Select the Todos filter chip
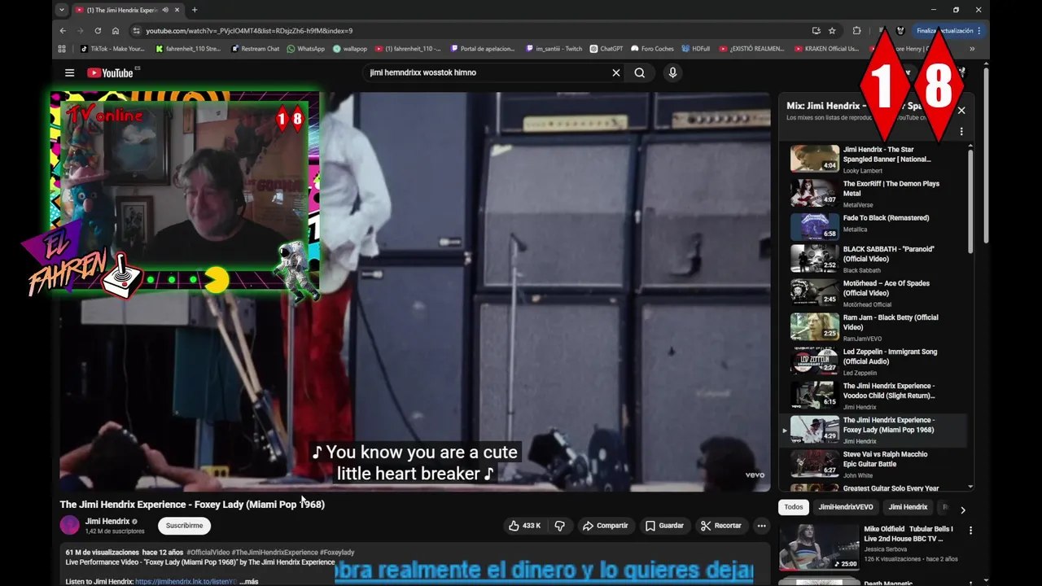 coord(794,507)
